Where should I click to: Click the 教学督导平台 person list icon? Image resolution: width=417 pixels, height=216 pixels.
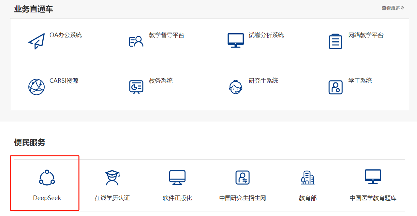136,41
